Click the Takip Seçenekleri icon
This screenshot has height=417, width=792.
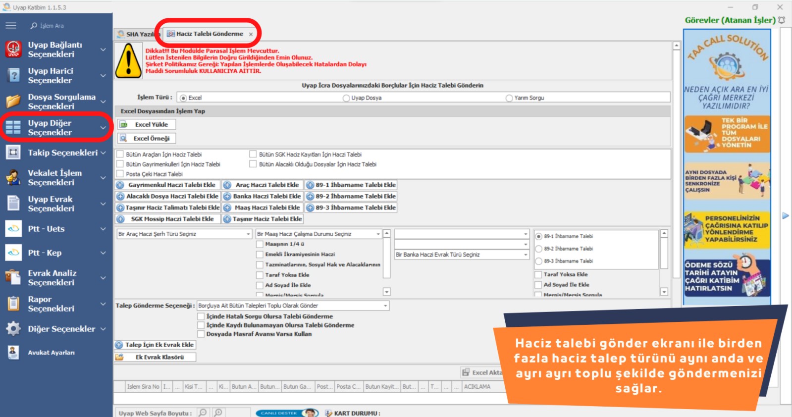point(13,153)
